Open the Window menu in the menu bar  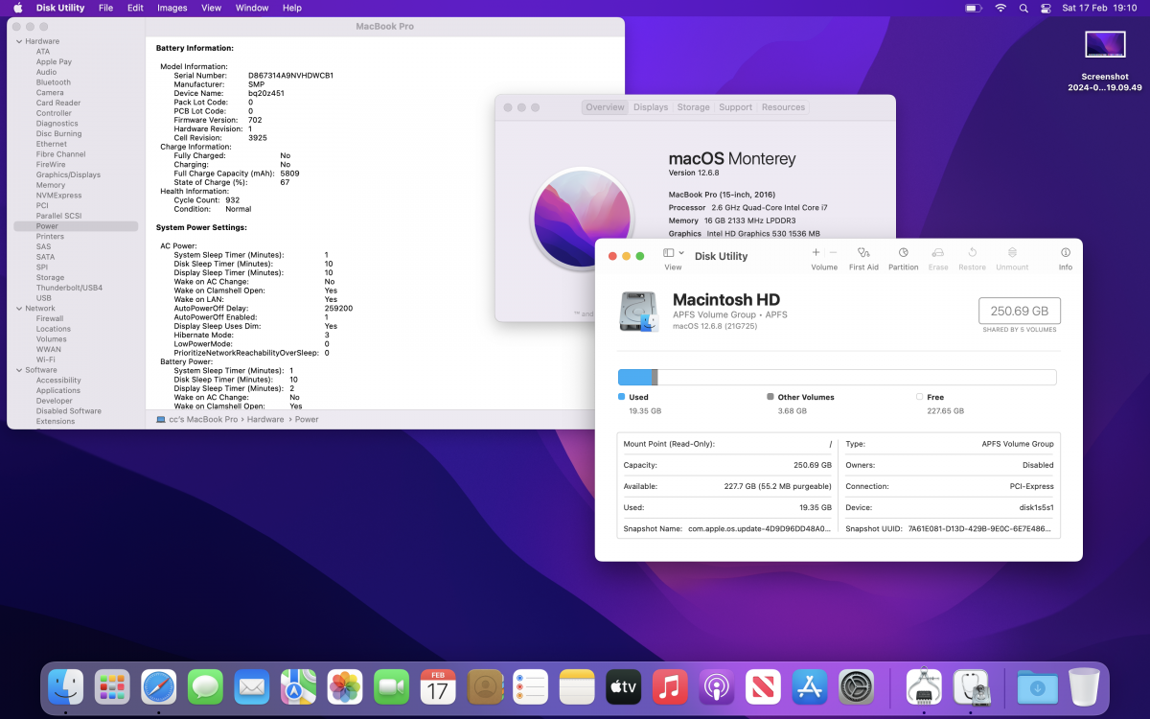click(252, 8)
